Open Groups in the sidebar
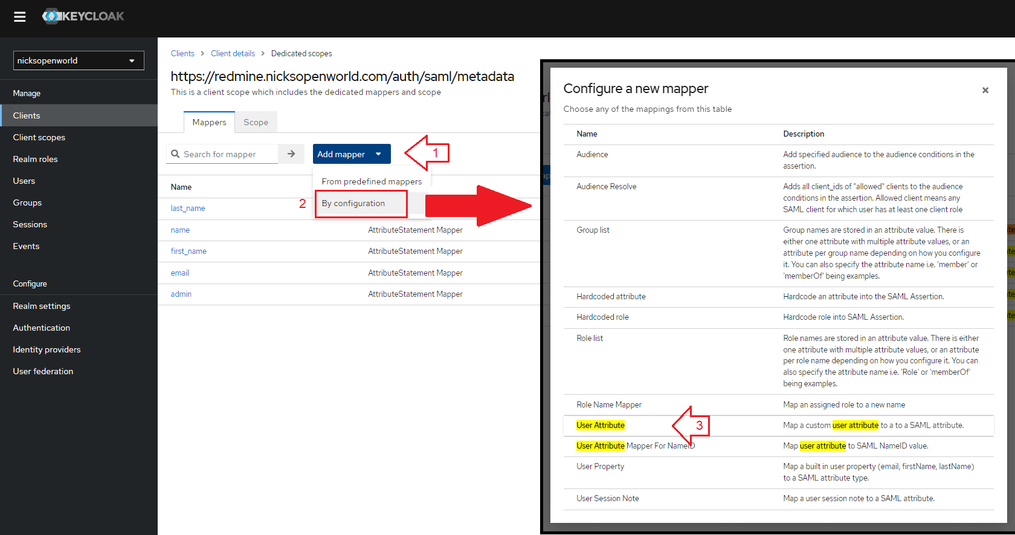Viewport: 1015px width, 535px height. point(79,203)
